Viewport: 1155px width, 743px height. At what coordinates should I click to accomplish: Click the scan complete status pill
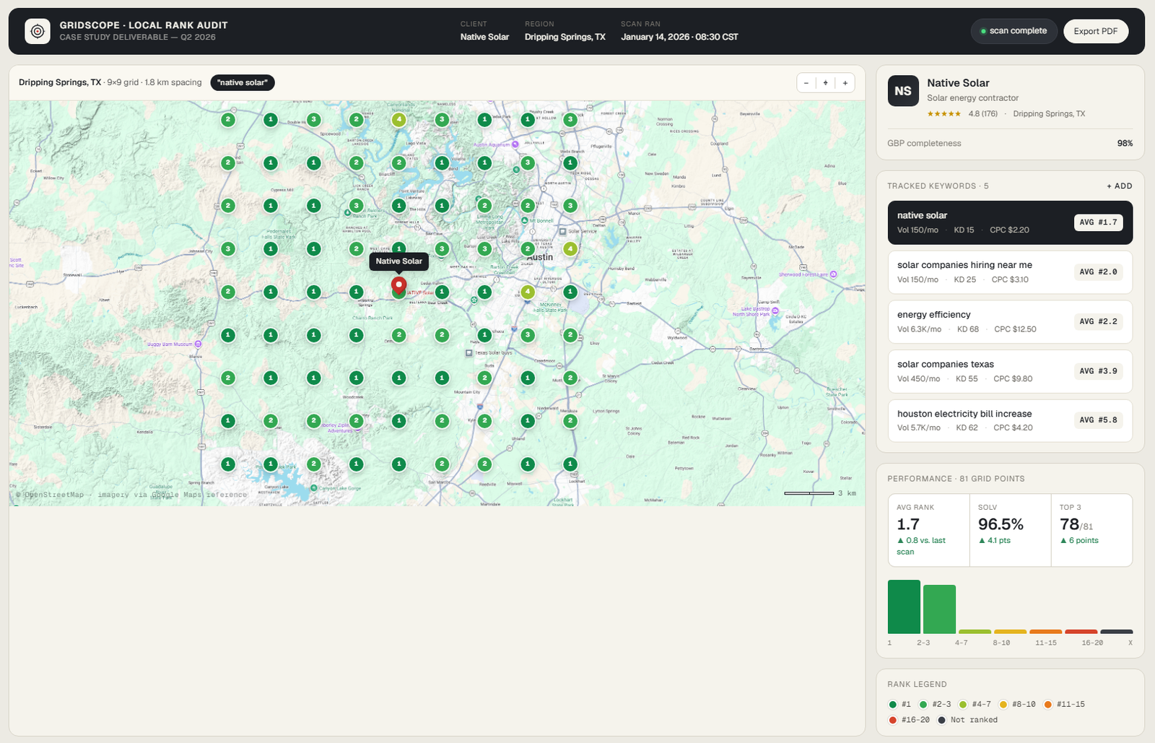(x=1014, y=31)
